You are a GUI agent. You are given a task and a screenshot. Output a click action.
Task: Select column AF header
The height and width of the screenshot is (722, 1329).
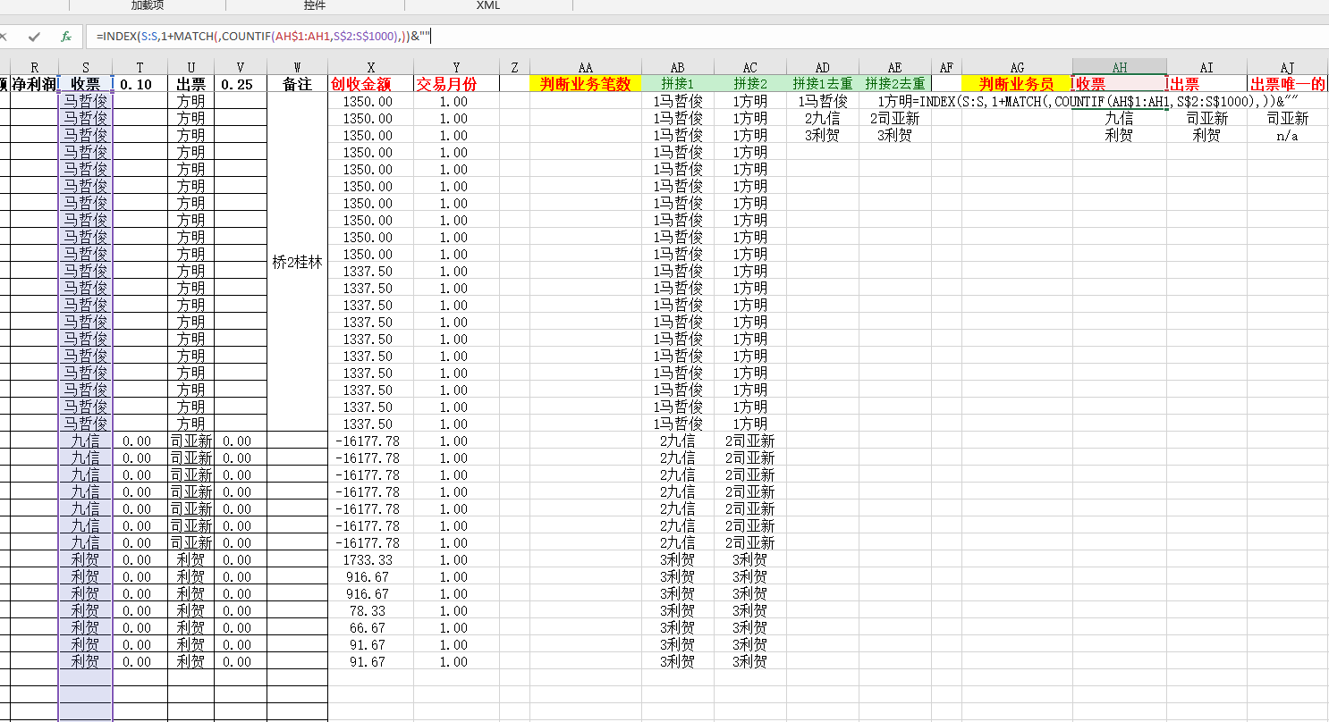pyautogui.click(x=946, y=67)
